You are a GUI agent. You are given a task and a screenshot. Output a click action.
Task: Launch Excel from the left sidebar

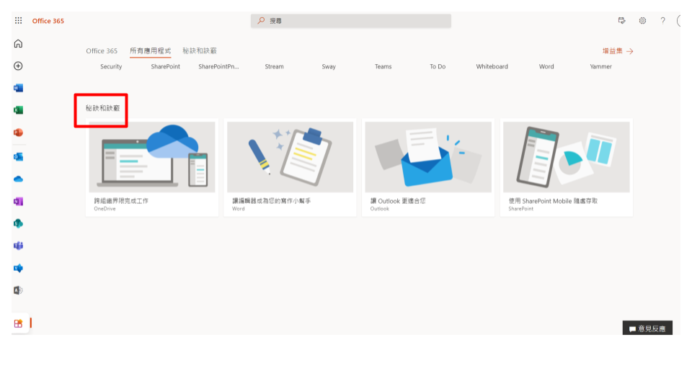[x=18, y=110]
